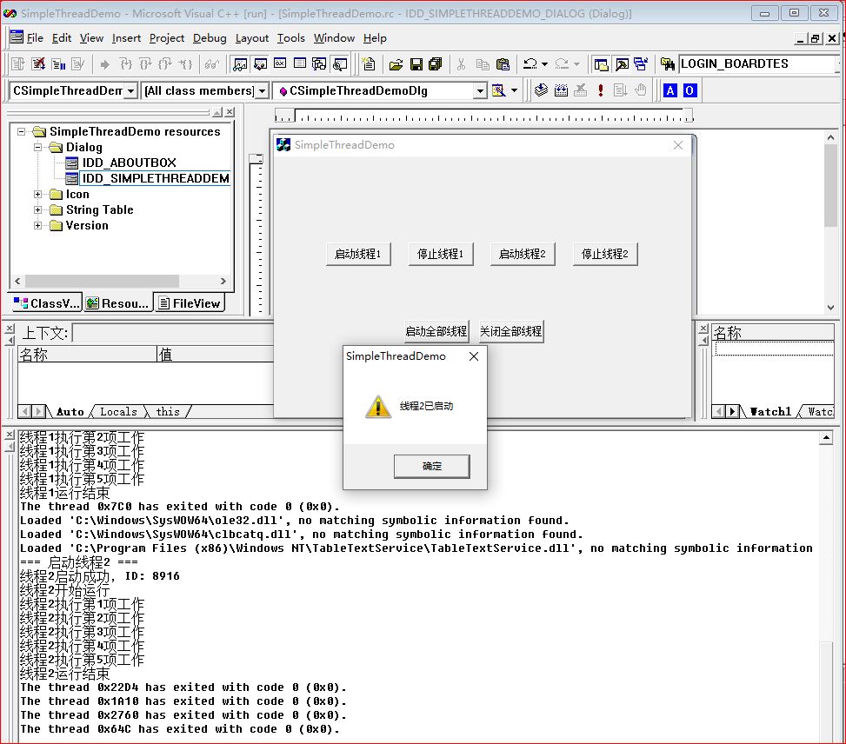The width and height of the screenshot is (846, 744).
Task: Select IDD_ABOUTBOX in the resource tree
Action: (129, 163)
